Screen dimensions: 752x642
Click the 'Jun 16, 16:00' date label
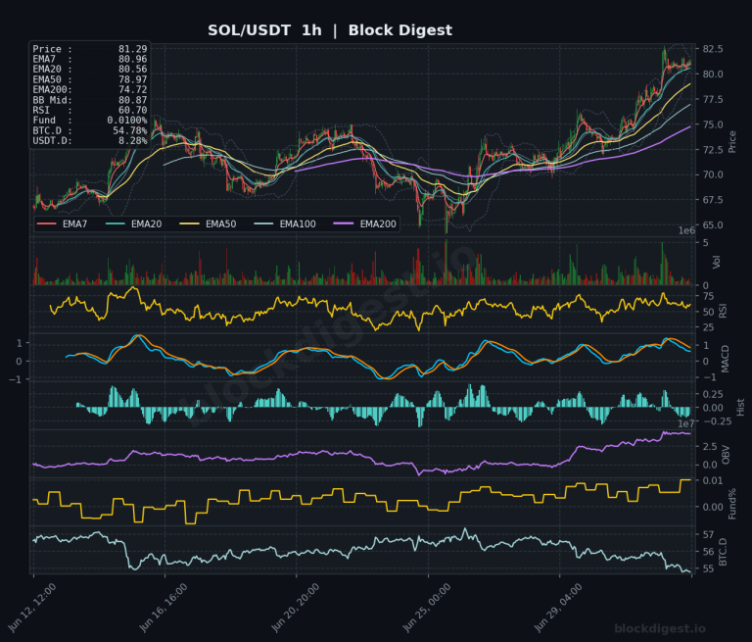(164, 608)
